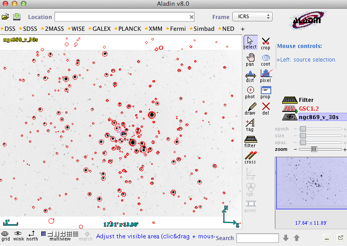Pick the dist measuring tool
This screenshot has width=347, height=246.
(250, 76)
